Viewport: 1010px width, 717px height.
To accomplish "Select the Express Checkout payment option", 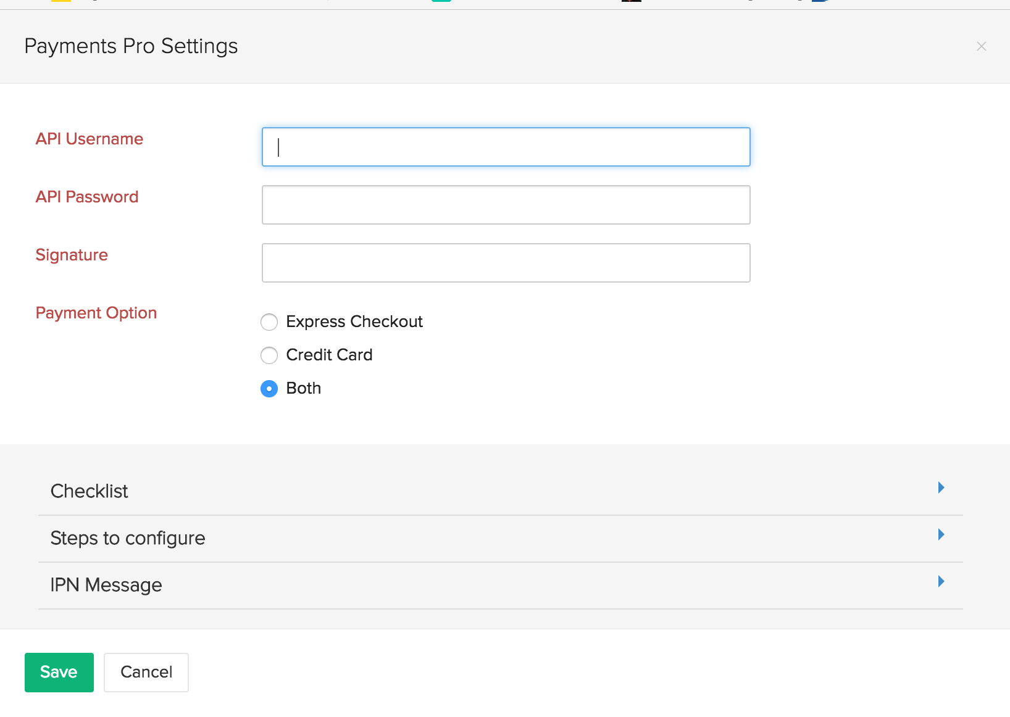I will 269,322.
